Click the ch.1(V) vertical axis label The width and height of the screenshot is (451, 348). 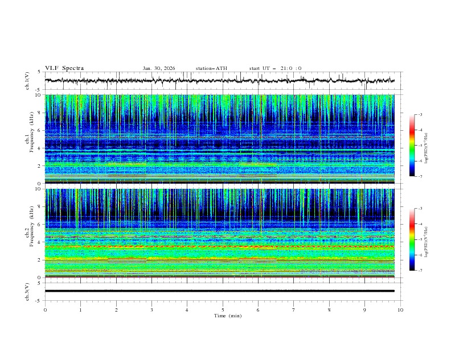tap(27, 81)
